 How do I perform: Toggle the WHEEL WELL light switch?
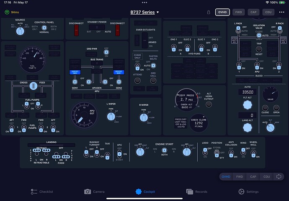point(253,154)
